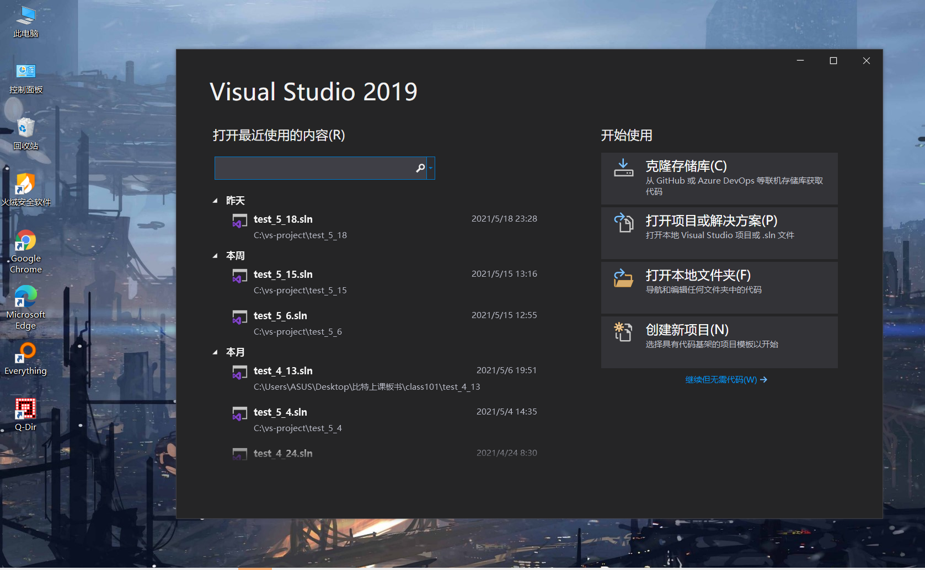
Task: Collapse the 昨天 group
Action: (x=215, y=201)
